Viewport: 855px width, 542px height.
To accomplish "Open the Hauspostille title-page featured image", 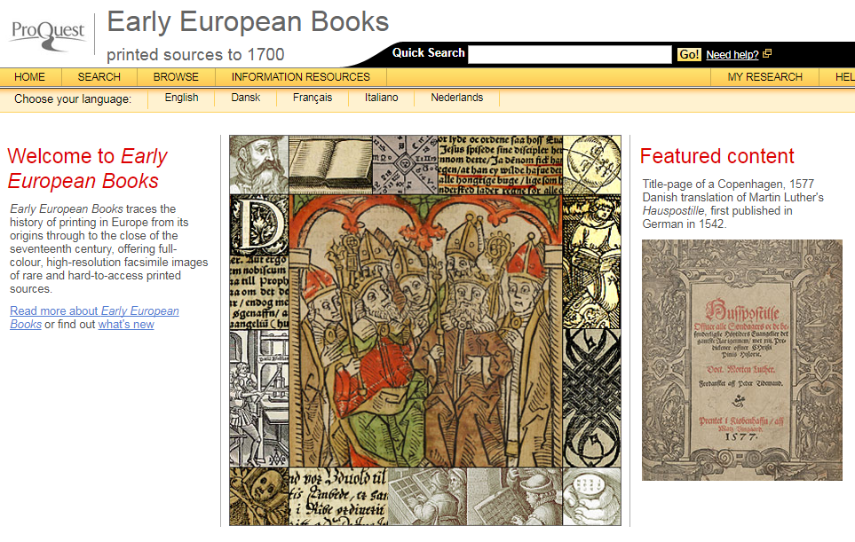I will tap(741, 359).
